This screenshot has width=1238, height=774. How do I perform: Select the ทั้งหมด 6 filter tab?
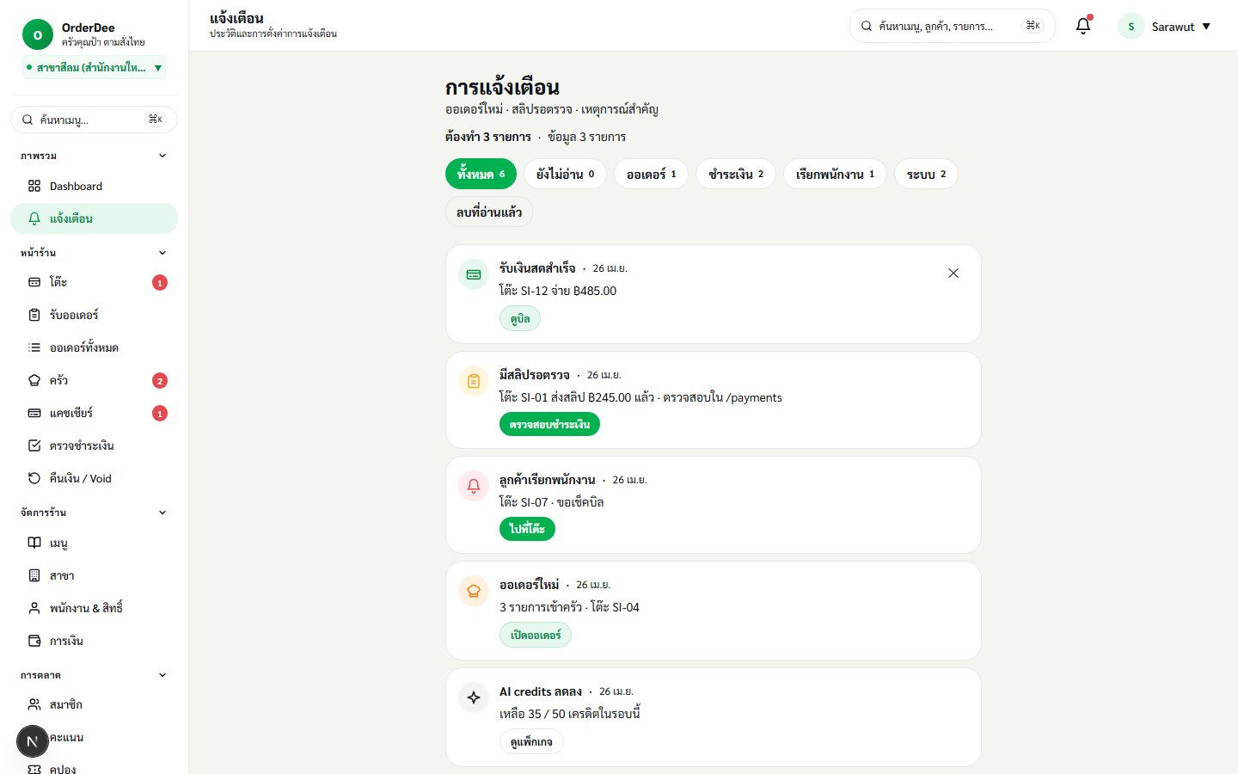point(481,174)
